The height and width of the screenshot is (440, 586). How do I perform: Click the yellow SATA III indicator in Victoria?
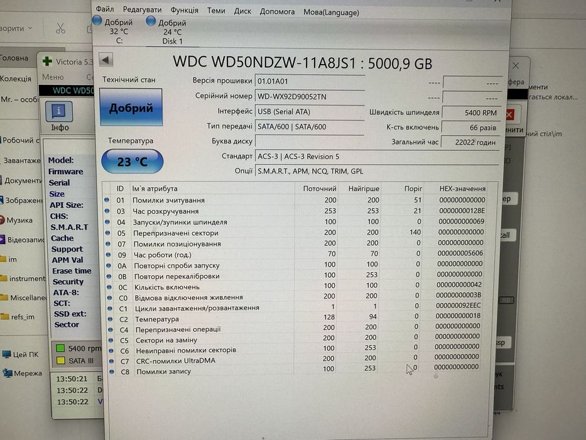[60, 361]
